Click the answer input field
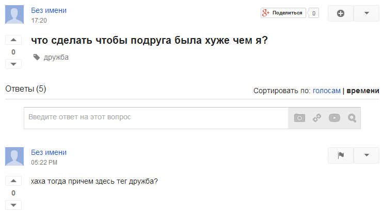Image resolution: width=383 pixels, height=213 pixels. pos(156,118)
